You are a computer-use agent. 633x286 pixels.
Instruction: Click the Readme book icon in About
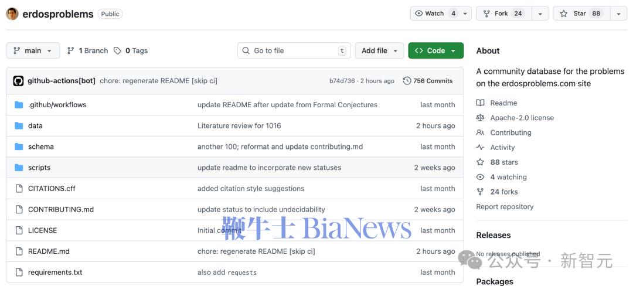pos(481,103)
